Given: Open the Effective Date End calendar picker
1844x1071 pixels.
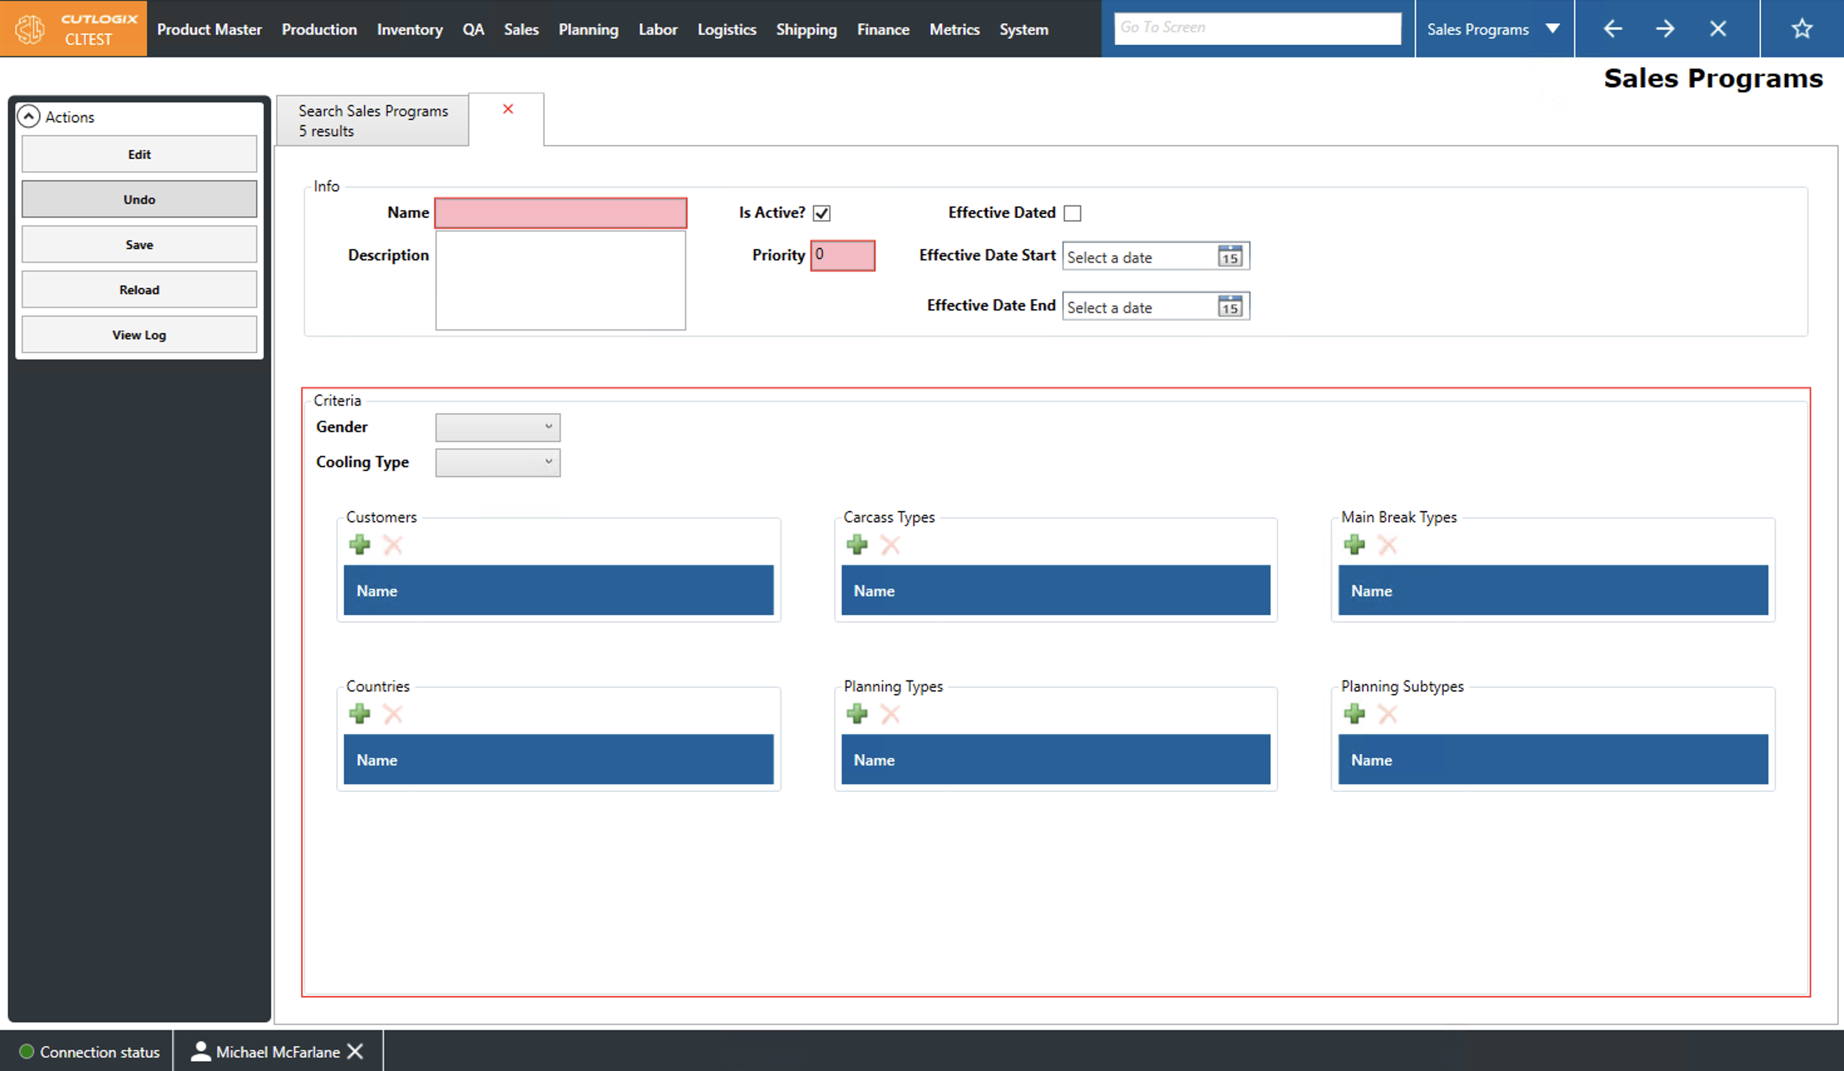Looking at the screenshot, I should coord(1229,307).
